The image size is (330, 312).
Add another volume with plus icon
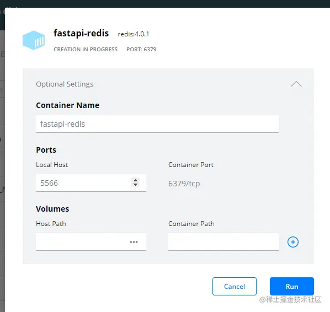click(x=292, y=242)
